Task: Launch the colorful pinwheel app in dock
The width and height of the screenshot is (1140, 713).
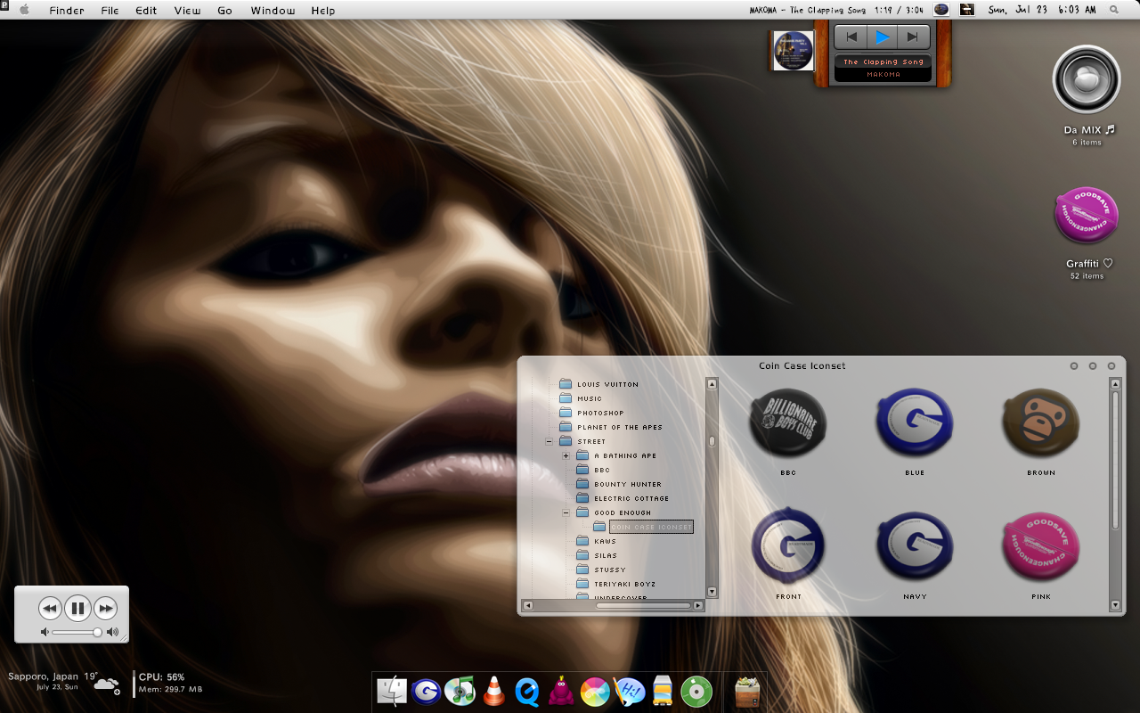Action: pos(595,692)
